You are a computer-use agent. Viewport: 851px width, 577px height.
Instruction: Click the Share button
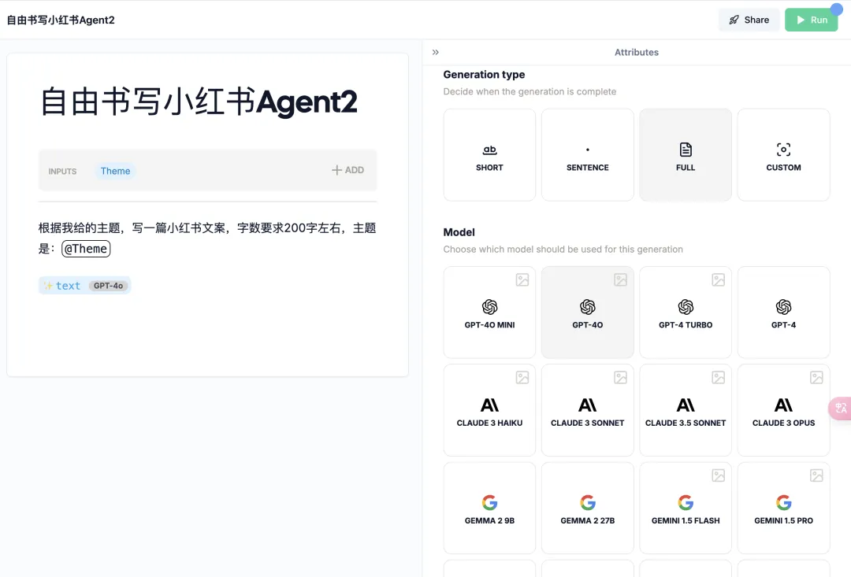pos(749,20)
